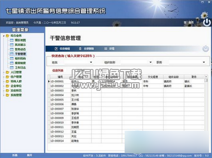This screenshot has height=158, width=212.
Task: Click the 组织名称 column header in the table
Action: click(x=173, y=77)
